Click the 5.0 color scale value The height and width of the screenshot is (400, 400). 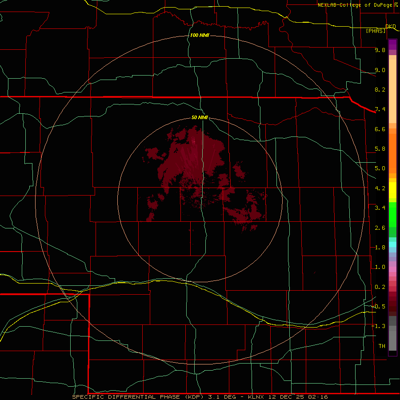pos(380,168)
